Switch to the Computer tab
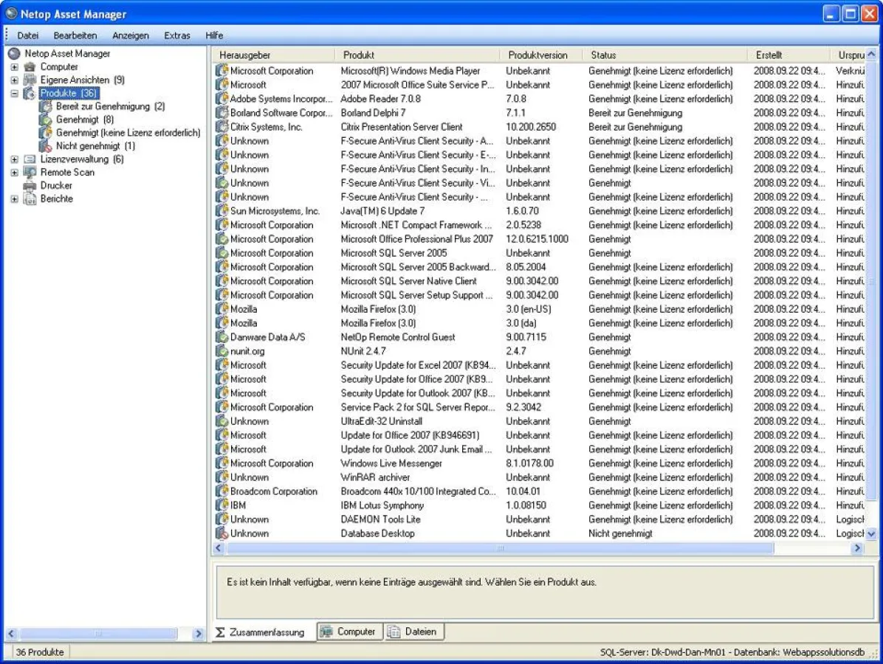 coord(348,632)
